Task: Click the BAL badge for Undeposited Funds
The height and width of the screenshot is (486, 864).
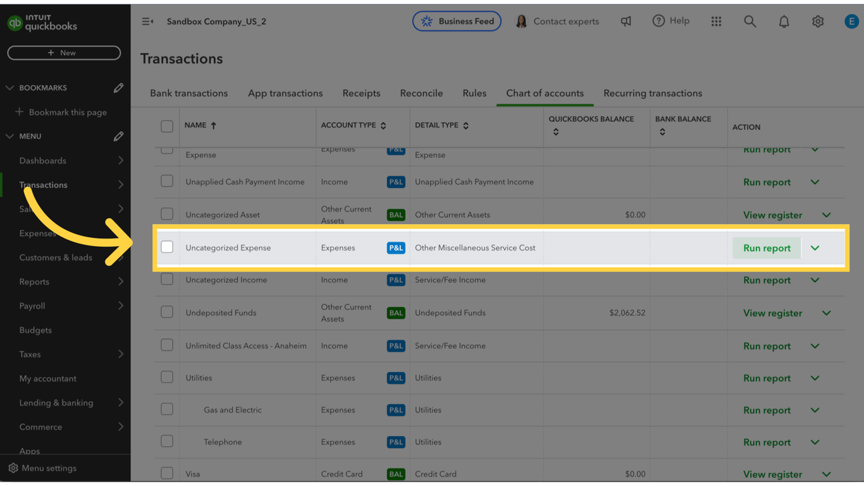Action: pos(396,313)
